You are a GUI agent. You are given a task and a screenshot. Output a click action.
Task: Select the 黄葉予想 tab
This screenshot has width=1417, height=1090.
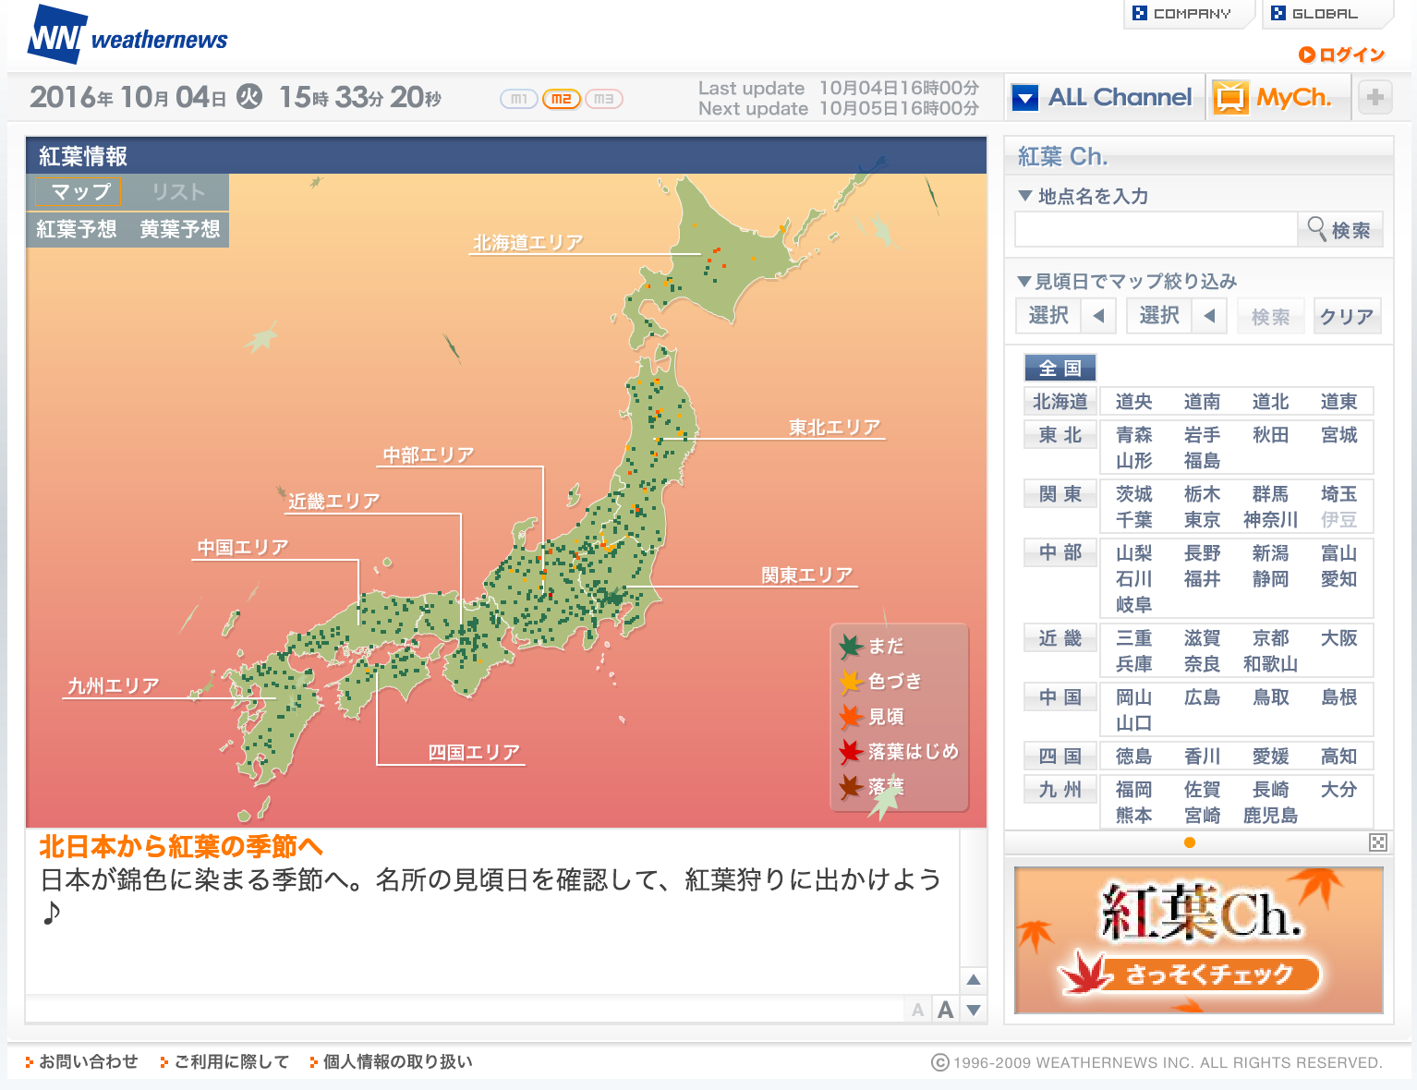point(180,229)
